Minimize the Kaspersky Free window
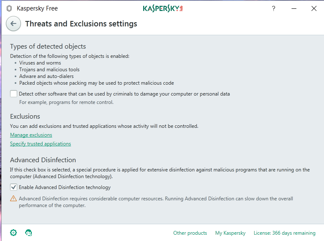Screen dimensions: 324x241 pos(294,8)
